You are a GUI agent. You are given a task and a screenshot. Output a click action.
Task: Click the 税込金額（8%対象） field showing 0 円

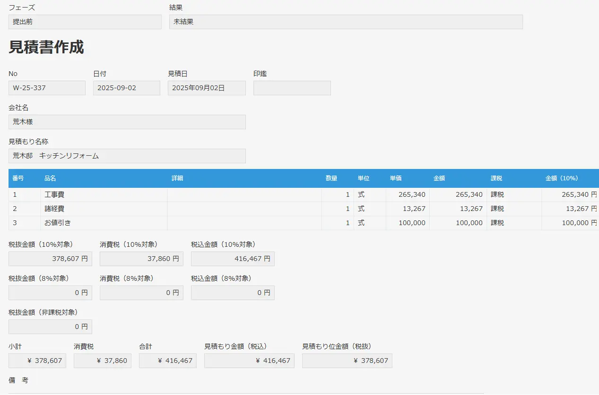233,293
